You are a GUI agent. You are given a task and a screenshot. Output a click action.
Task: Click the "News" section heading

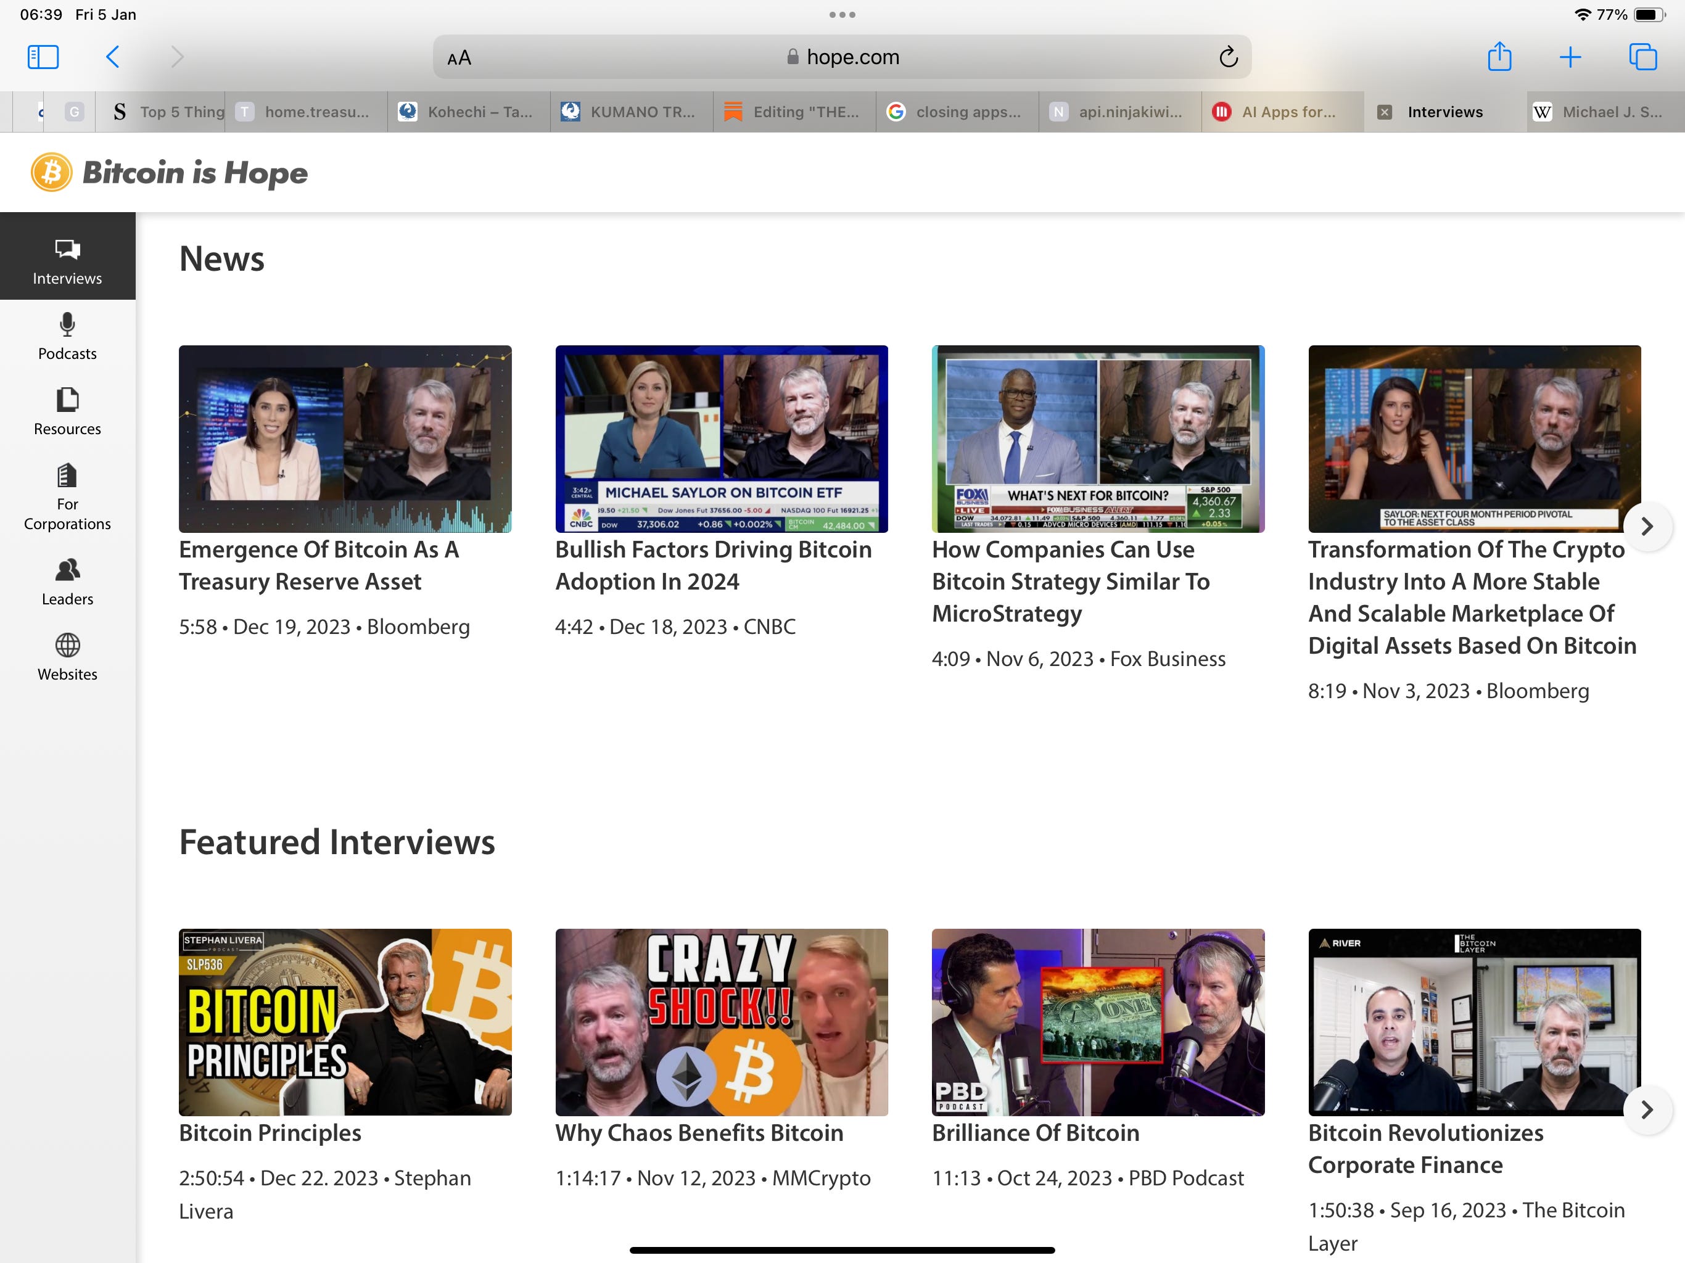(221, 259)
